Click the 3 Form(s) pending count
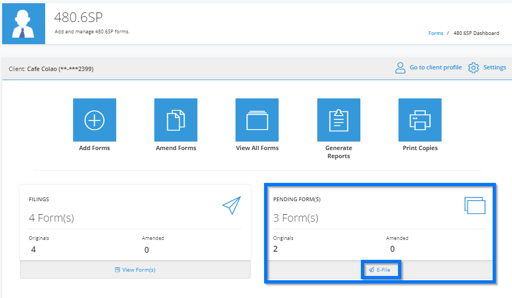The width and height of the screenshot is (512, 298). 295,218
